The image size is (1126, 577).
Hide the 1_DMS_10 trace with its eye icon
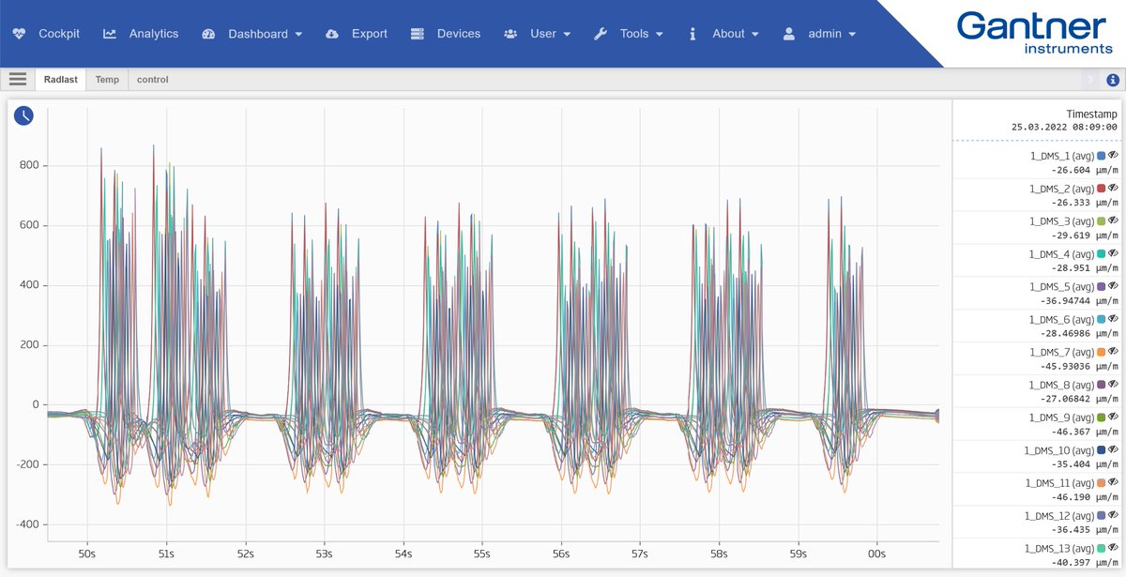point(1114,449)
